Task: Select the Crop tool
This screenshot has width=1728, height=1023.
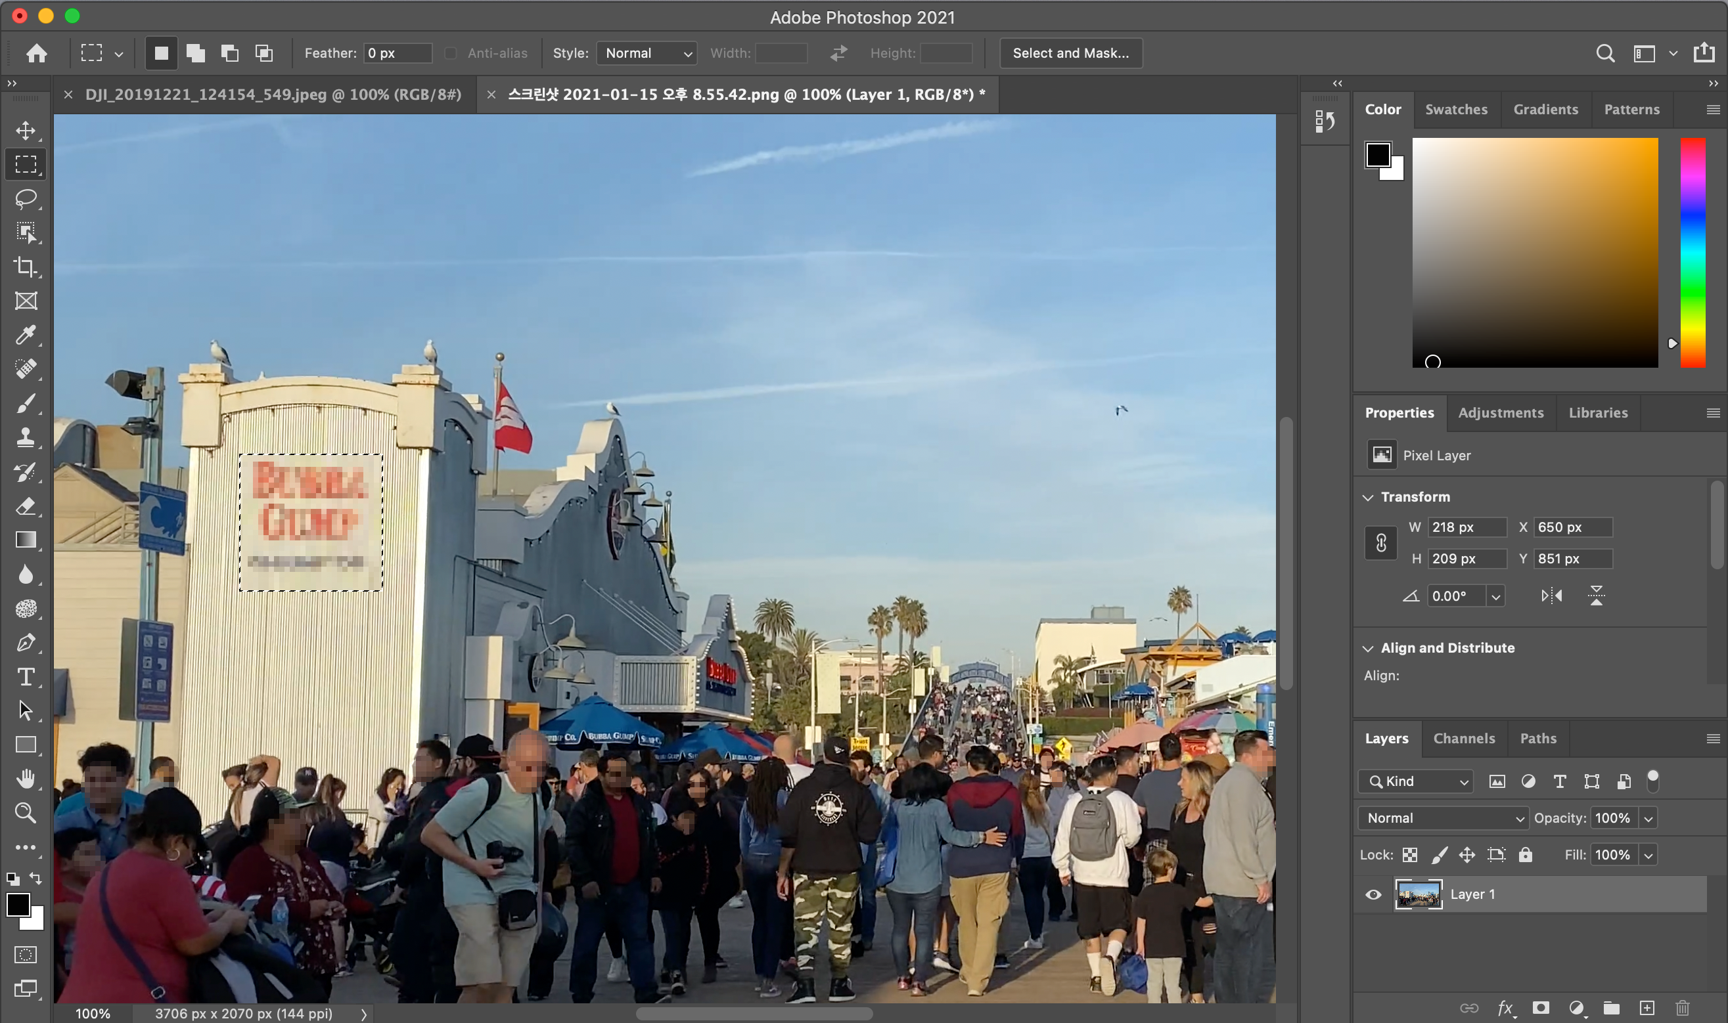Action: coord(26,267)
